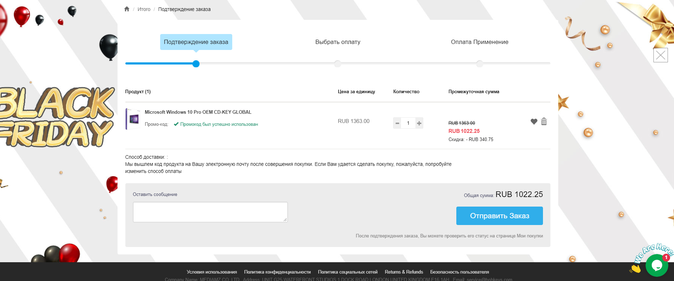Open Условия использования footer link
Image resolution: width=674 pixels, height=281 pixels.
click(x=212, y=272)
